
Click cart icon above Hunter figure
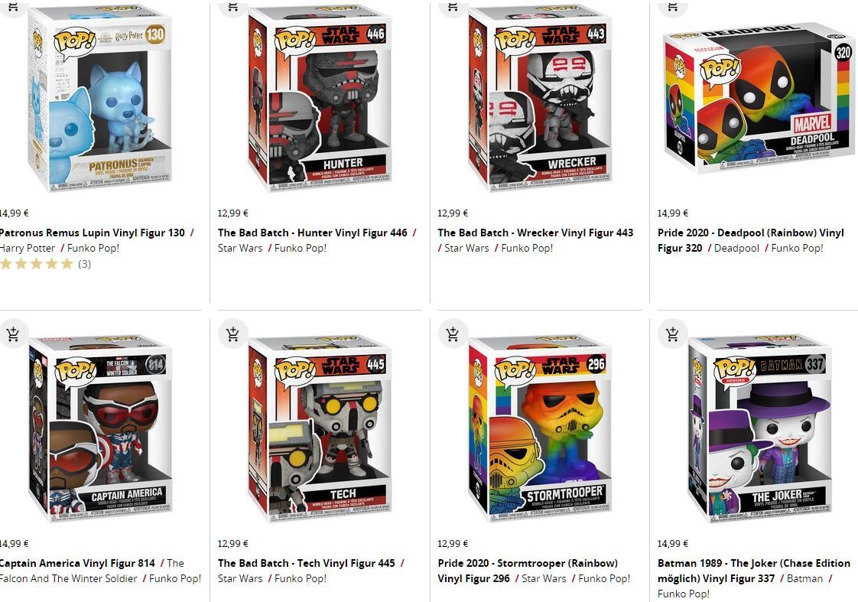(x=232, y=8)
